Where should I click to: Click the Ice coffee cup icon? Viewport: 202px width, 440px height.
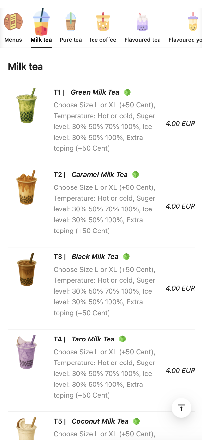103,22
